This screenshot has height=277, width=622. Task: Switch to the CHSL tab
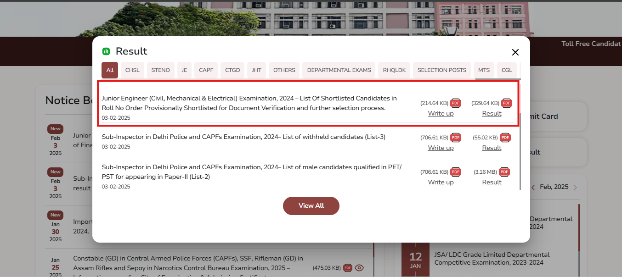tap(132, 70)
